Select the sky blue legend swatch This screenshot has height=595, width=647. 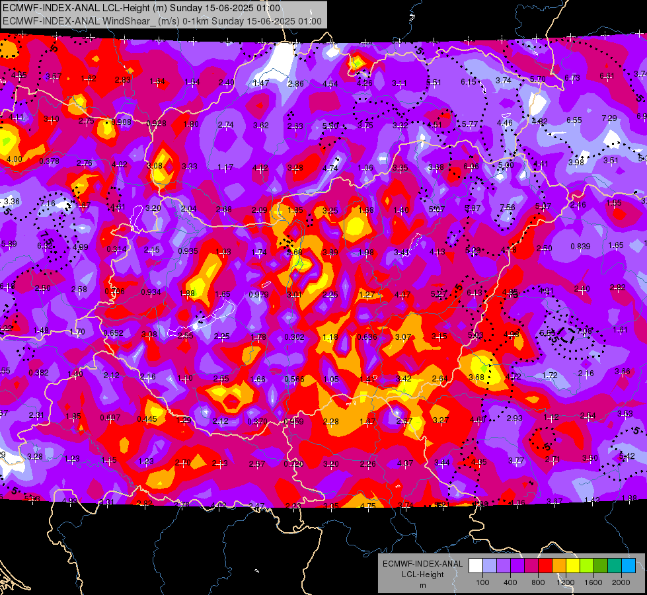pyautogui.click(x=629, y=566)
